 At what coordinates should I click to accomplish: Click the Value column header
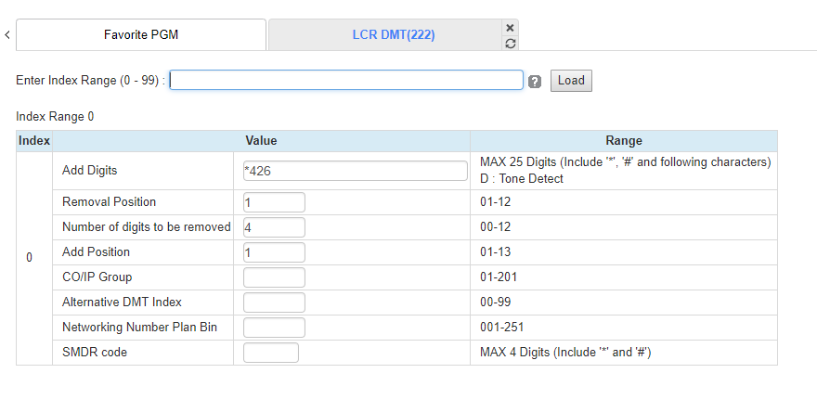click(261, 141)
